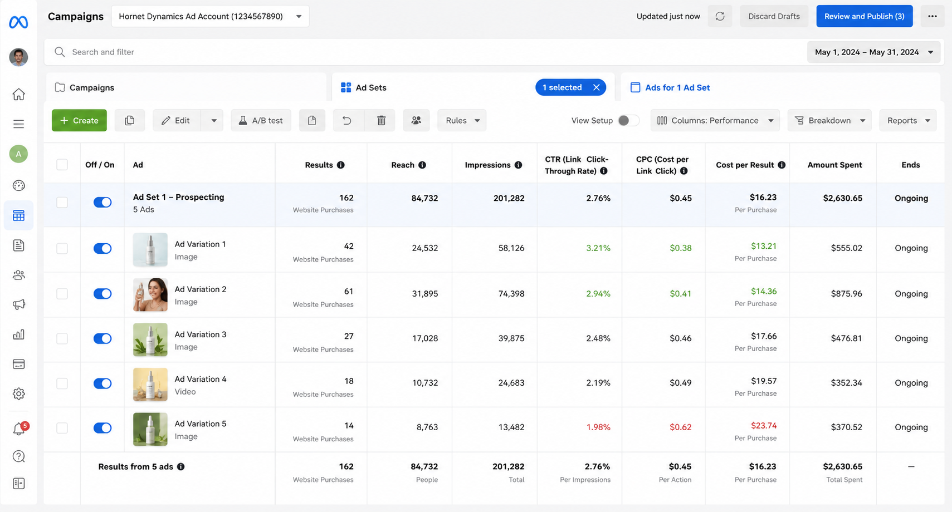
Task: Open the audiences people icon in toolbar
Action: point(416,120)
